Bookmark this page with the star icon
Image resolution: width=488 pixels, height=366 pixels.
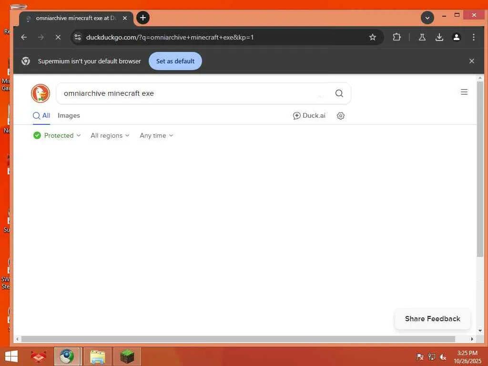pyautogui.click(x=372, y=37)
